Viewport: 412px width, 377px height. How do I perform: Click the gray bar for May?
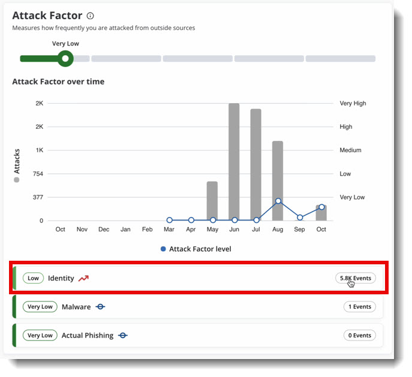(212, 201)
